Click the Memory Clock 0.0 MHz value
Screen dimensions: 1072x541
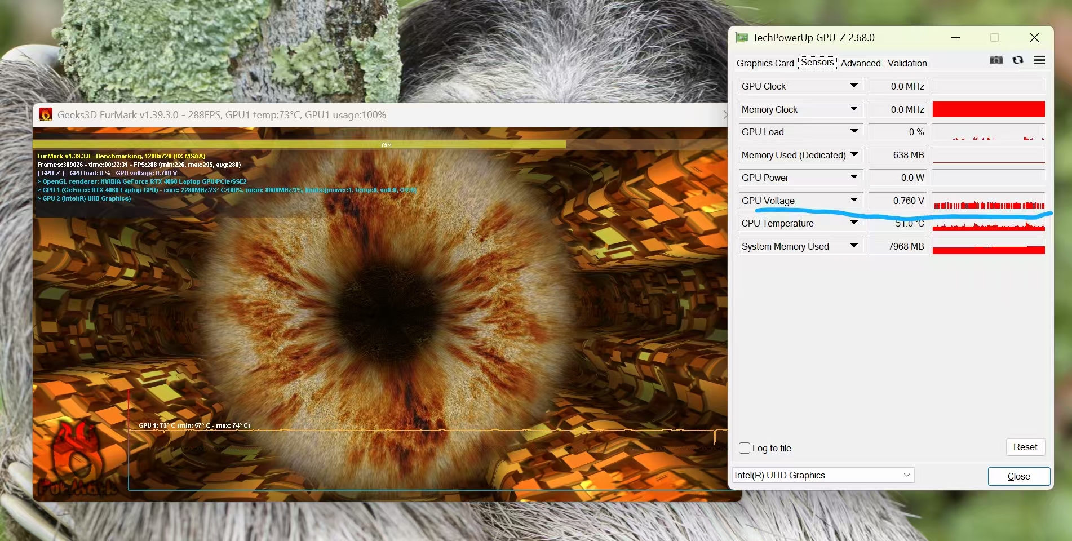pos(898,109)
